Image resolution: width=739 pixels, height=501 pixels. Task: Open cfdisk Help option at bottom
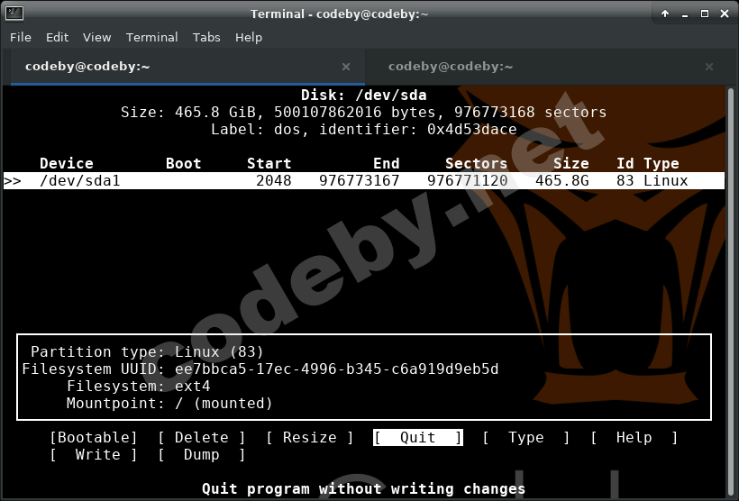click(634, 437)
